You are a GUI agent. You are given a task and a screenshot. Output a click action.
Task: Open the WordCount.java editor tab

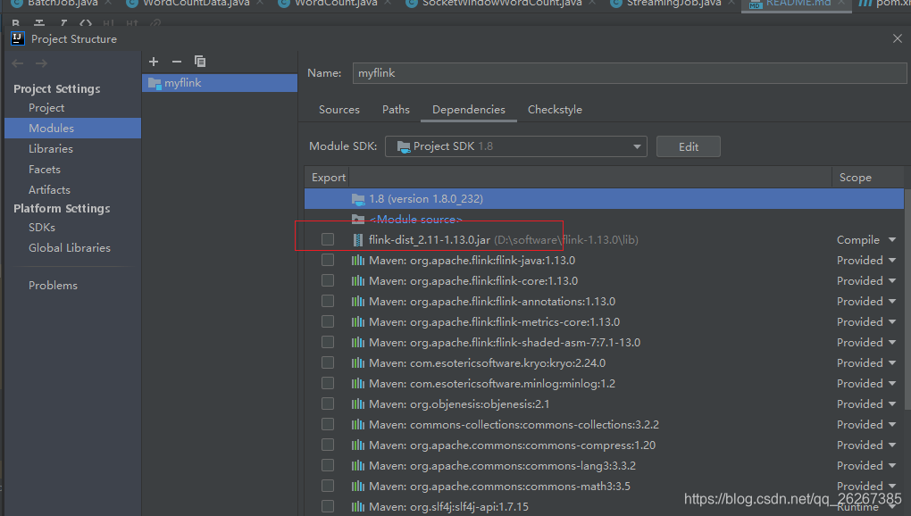(336, 4)
